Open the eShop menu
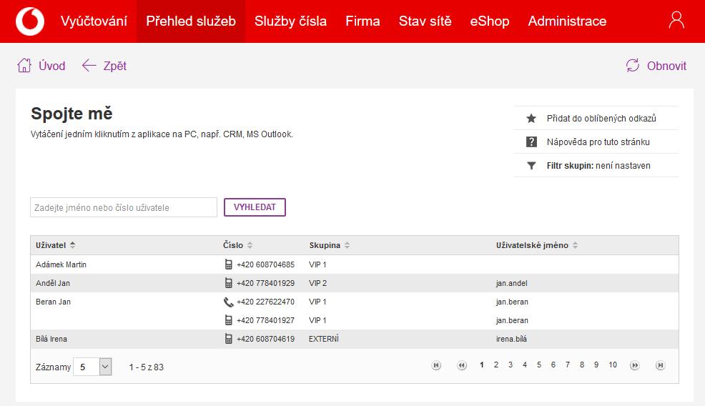 [490, 21]
